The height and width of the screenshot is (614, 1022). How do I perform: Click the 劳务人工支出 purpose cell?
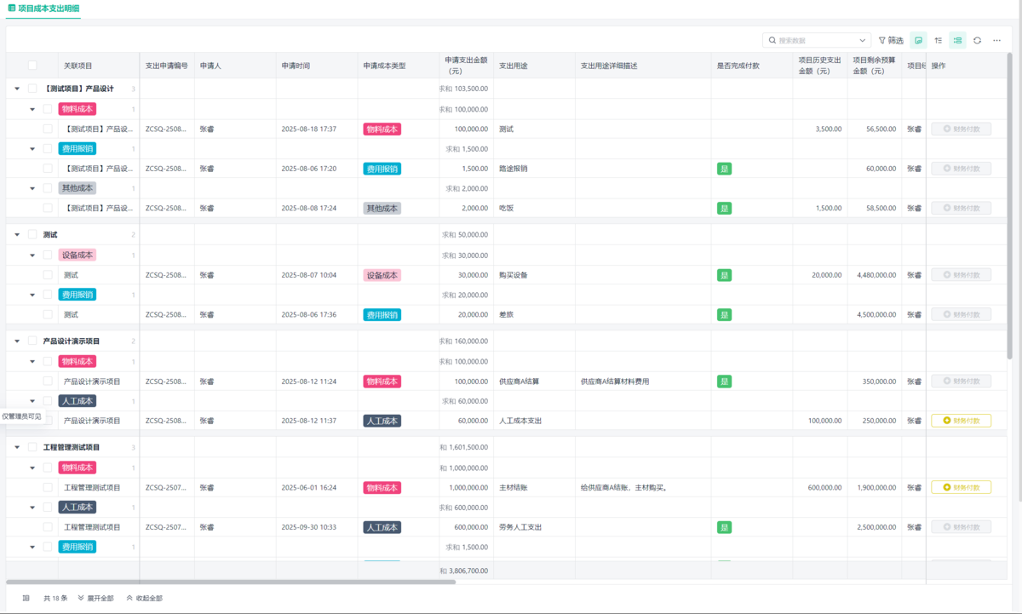click(520, 527)
